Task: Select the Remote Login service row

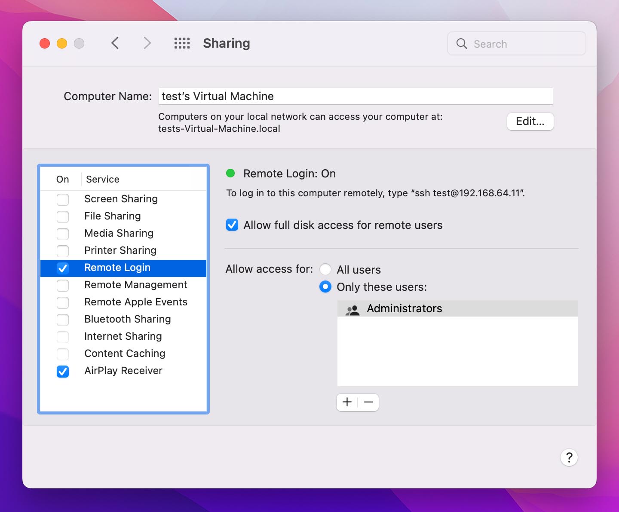Action: (x=123, y=268)
